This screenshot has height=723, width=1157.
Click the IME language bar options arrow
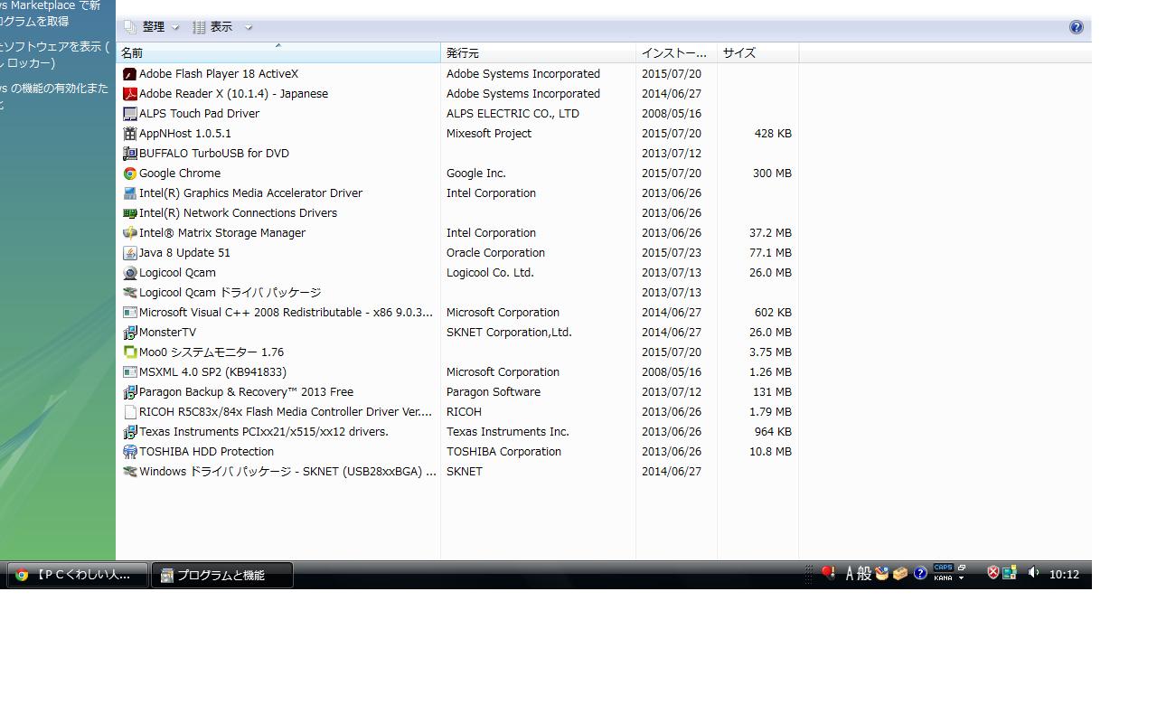click(962, 577)
